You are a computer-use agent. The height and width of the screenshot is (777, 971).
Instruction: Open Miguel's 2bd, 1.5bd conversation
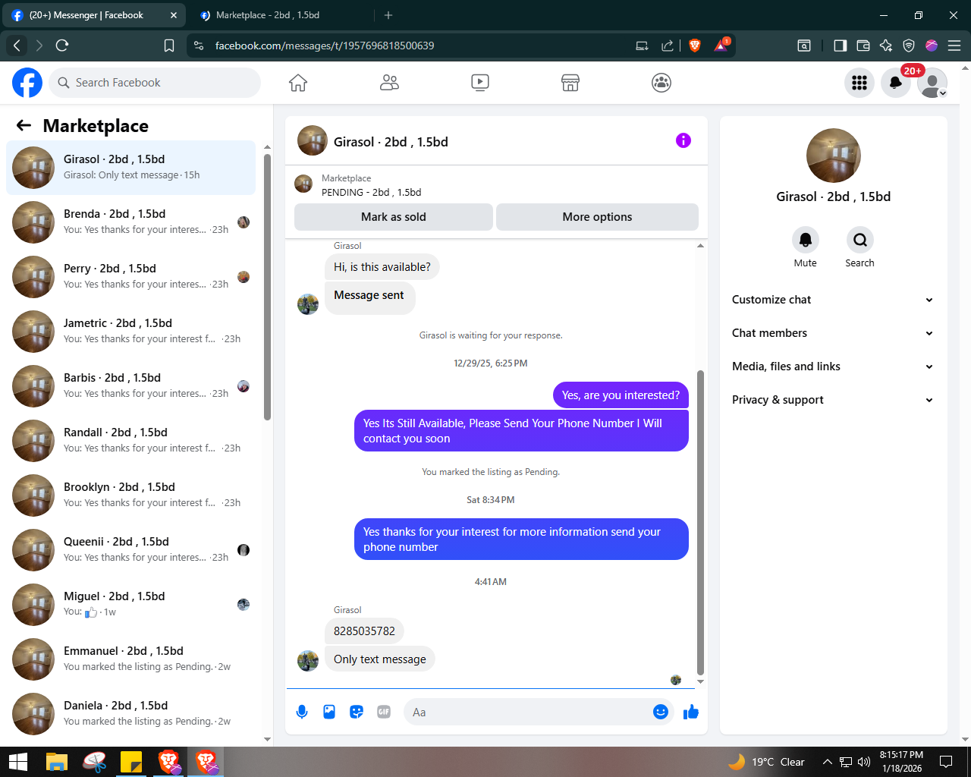click(130, 605)
